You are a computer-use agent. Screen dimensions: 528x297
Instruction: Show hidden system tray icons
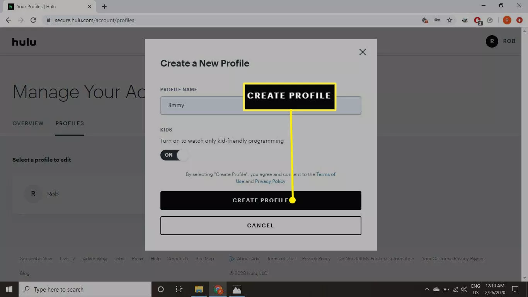(x=427, y=289)
